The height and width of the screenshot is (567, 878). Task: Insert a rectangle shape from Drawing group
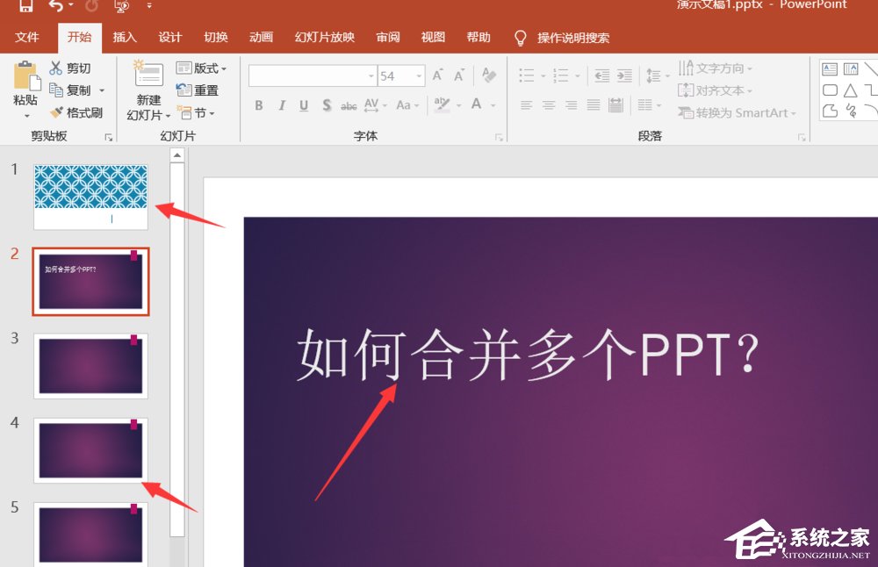coord(829,90)
